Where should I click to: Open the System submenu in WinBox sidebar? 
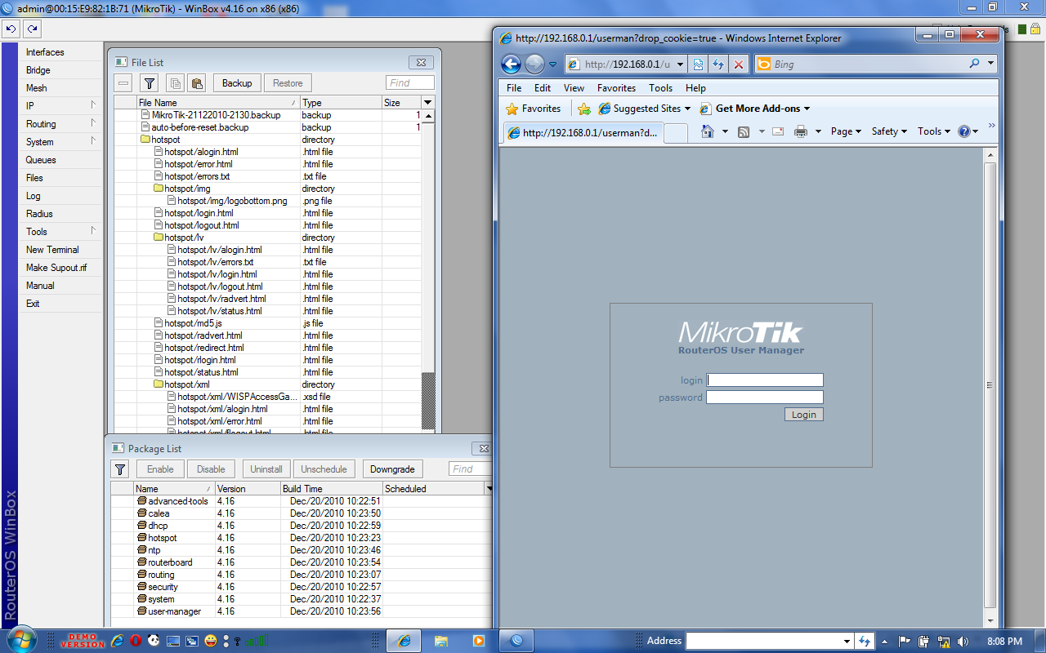(x=60, y=142)
